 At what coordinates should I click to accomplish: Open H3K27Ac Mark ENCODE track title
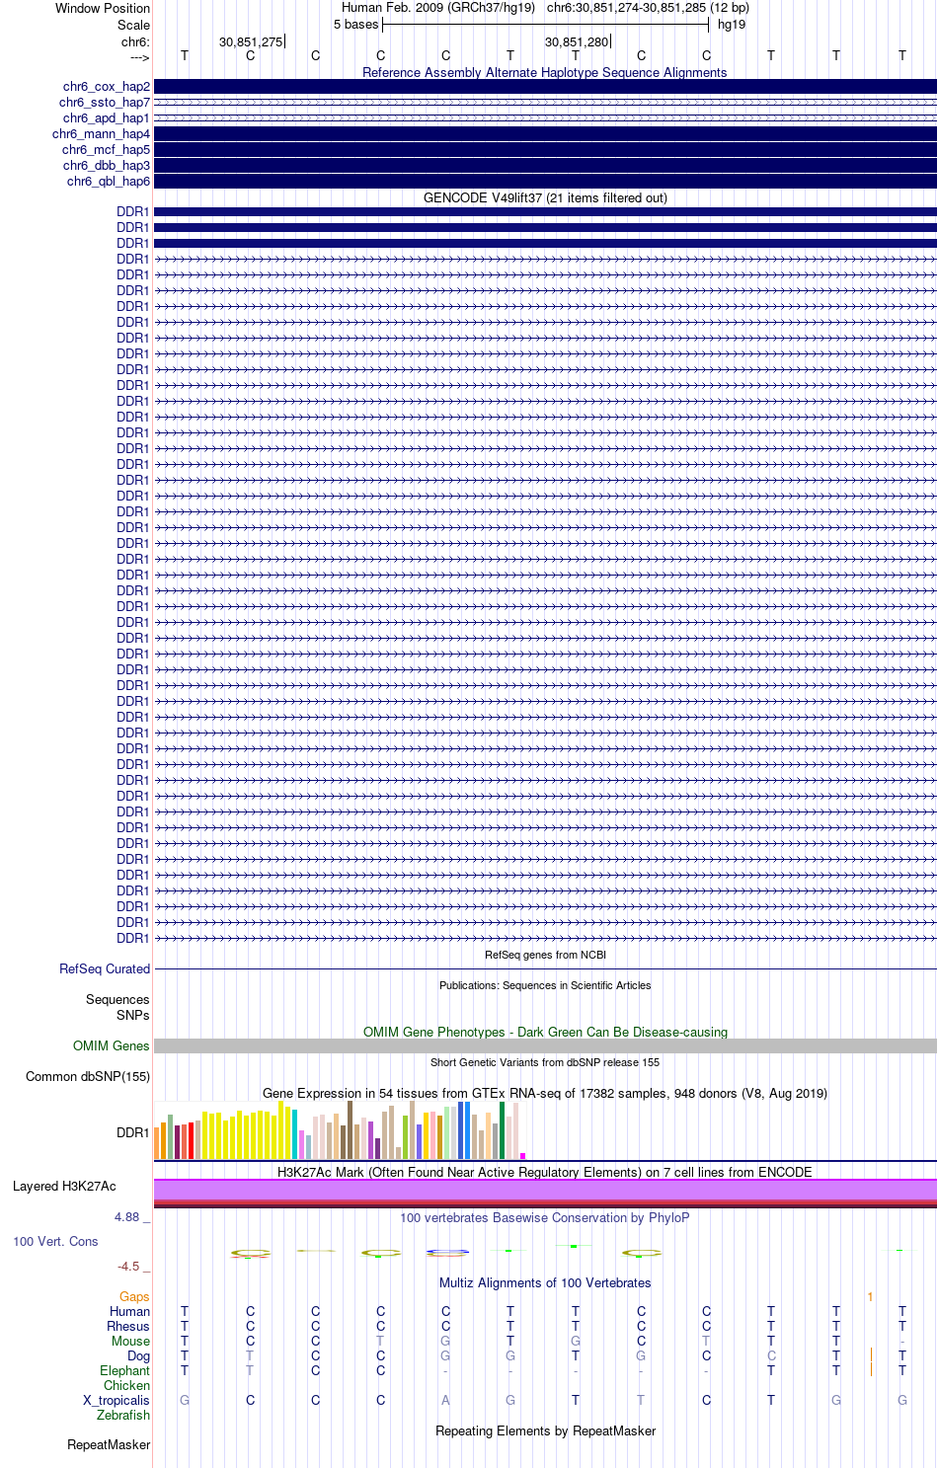click(545, 1173)
